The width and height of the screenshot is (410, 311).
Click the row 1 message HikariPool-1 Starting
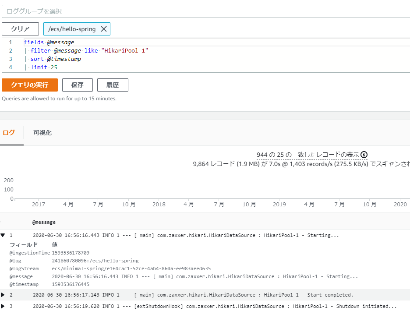(x=186, y=235)
